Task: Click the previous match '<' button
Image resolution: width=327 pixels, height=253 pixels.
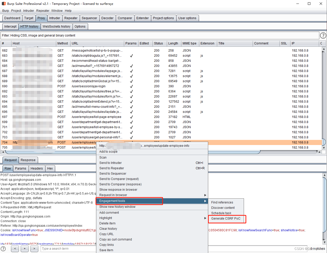Action: (x=15, y=248)
